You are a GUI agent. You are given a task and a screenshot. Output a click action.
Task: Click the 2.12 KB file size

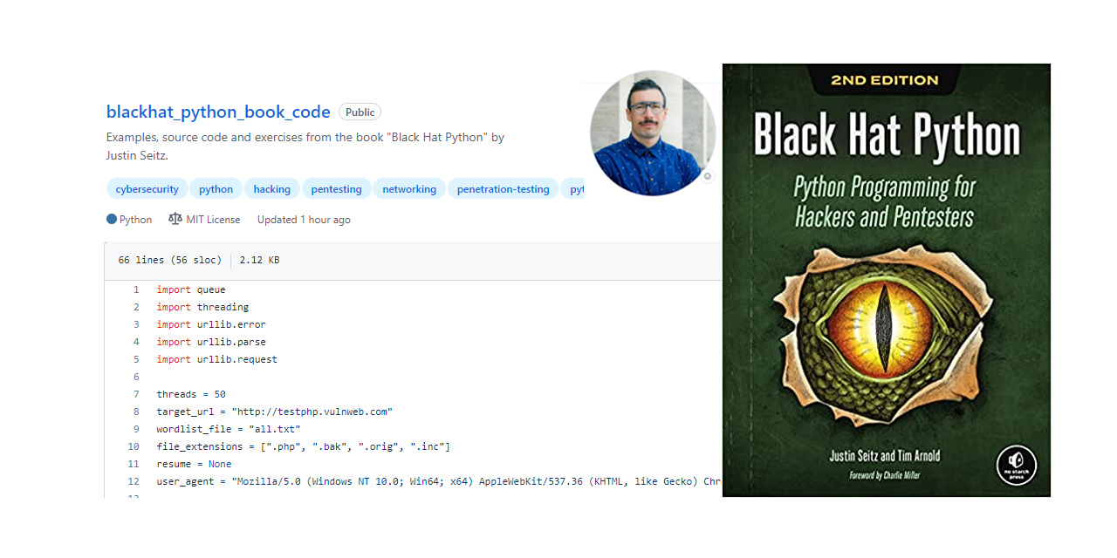pos(259,260)
